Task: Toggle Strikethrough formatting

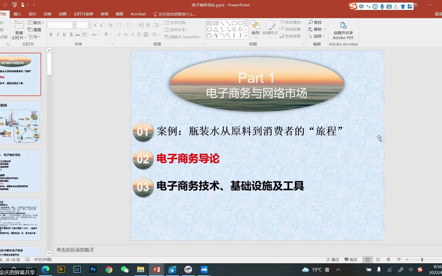Action: (78, 34)
